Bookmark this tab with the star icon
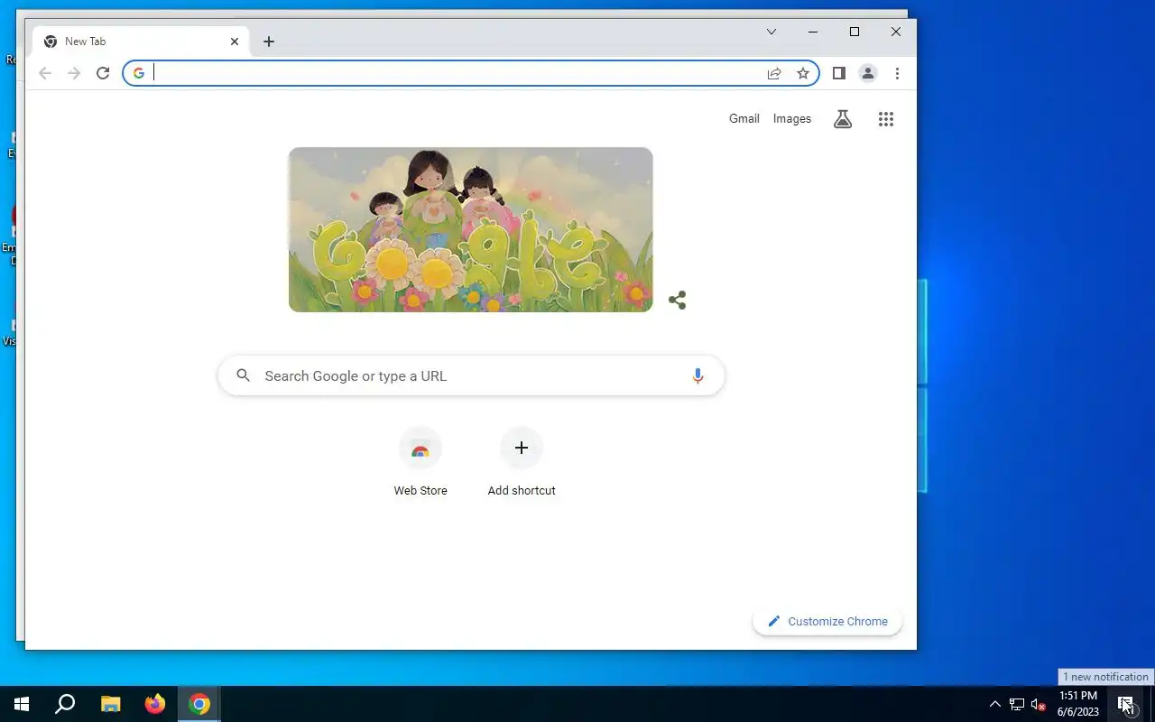Viewport: 1155px width, 722px height. point(803,73)
